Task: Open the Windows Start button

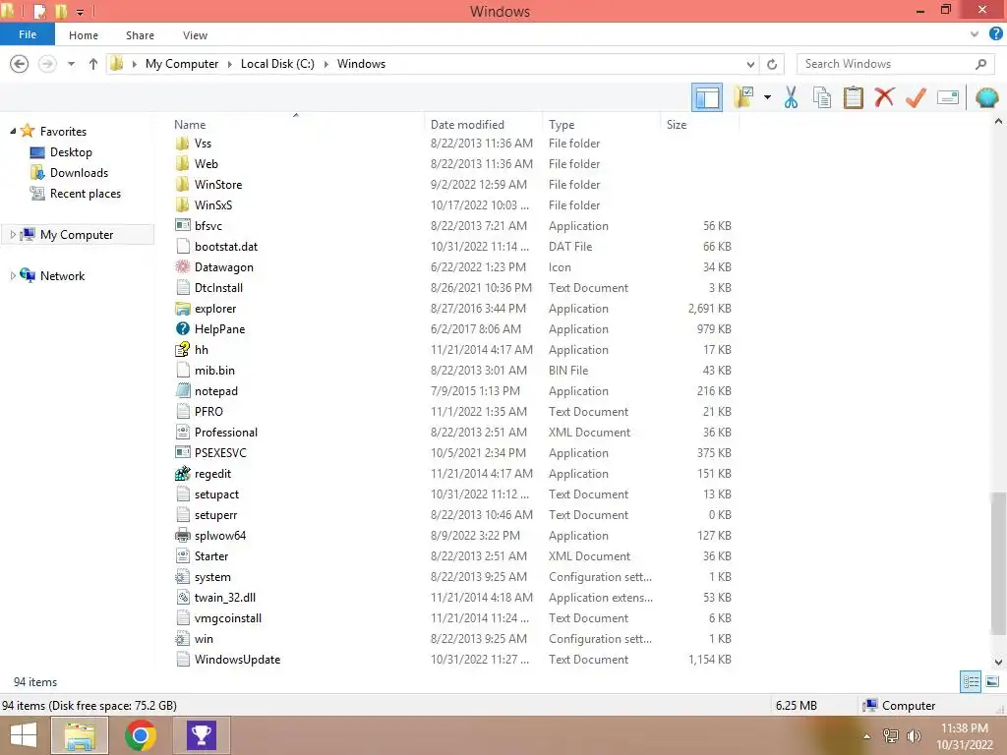Action: tap(24, 735)
